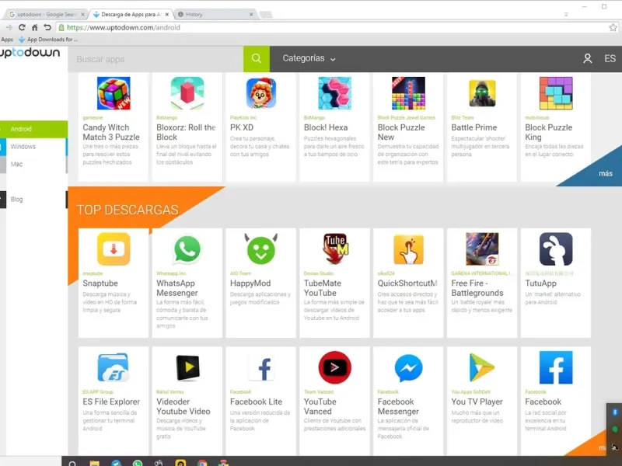Click the Undo arrow browser icon
The width and height of the screenshot is (622, 466).
point(47,27)
